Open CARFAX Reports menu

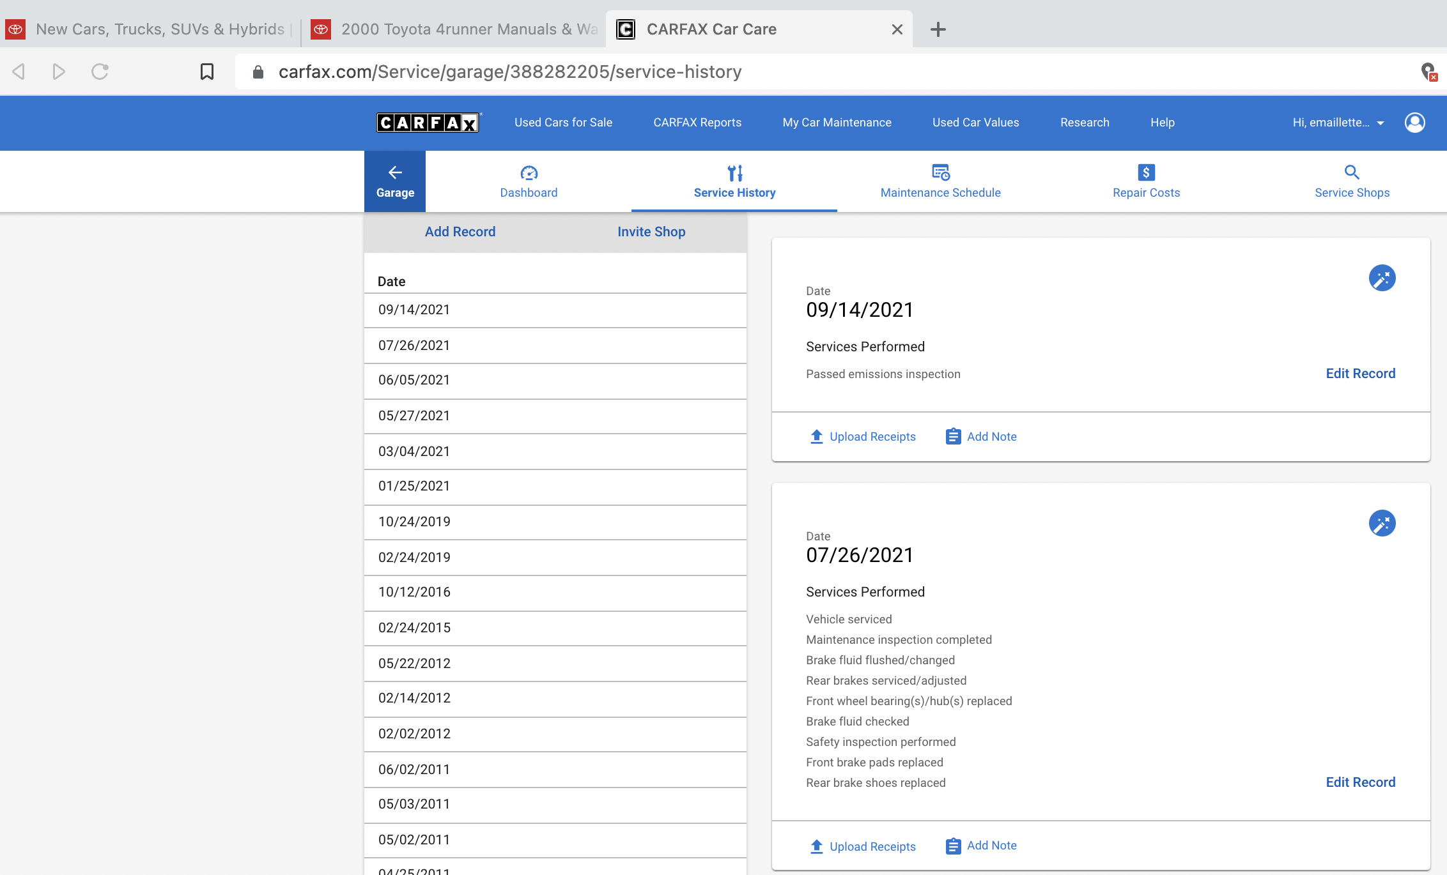pyautogui.click(x=697, y=123)
